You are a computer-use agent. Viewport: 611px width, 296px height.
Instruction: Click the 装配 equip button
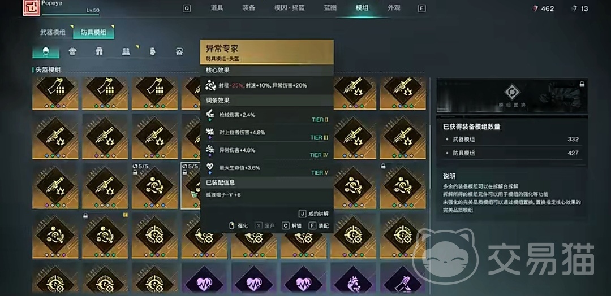tap(319, 225)
